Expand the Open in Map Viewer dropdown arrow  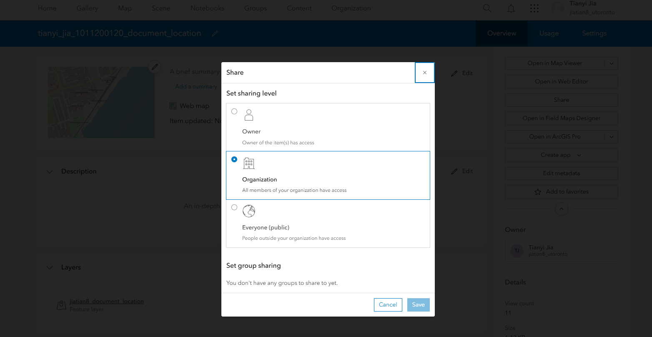612,63
